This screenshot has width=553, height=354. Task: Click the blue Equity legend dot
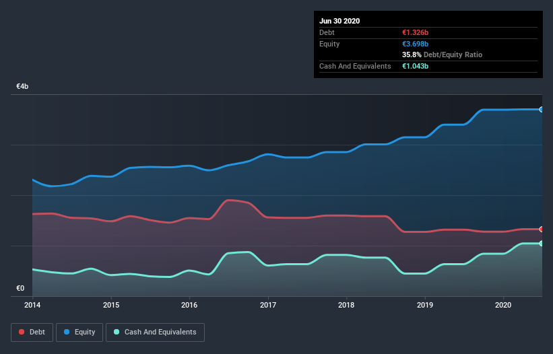pos(67,332)
